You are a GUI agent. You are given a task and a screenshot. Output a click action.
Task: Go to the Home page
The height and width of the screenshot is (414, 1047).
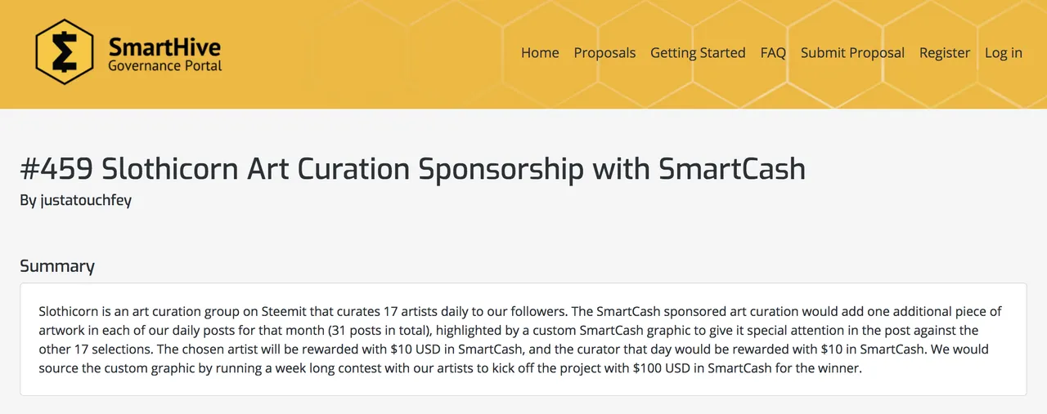[540, 52]
